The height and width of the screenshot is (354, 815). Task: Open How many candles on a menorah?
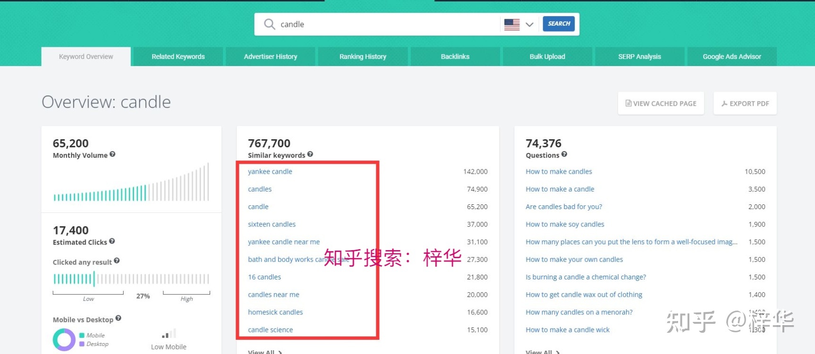coord(579,312)
